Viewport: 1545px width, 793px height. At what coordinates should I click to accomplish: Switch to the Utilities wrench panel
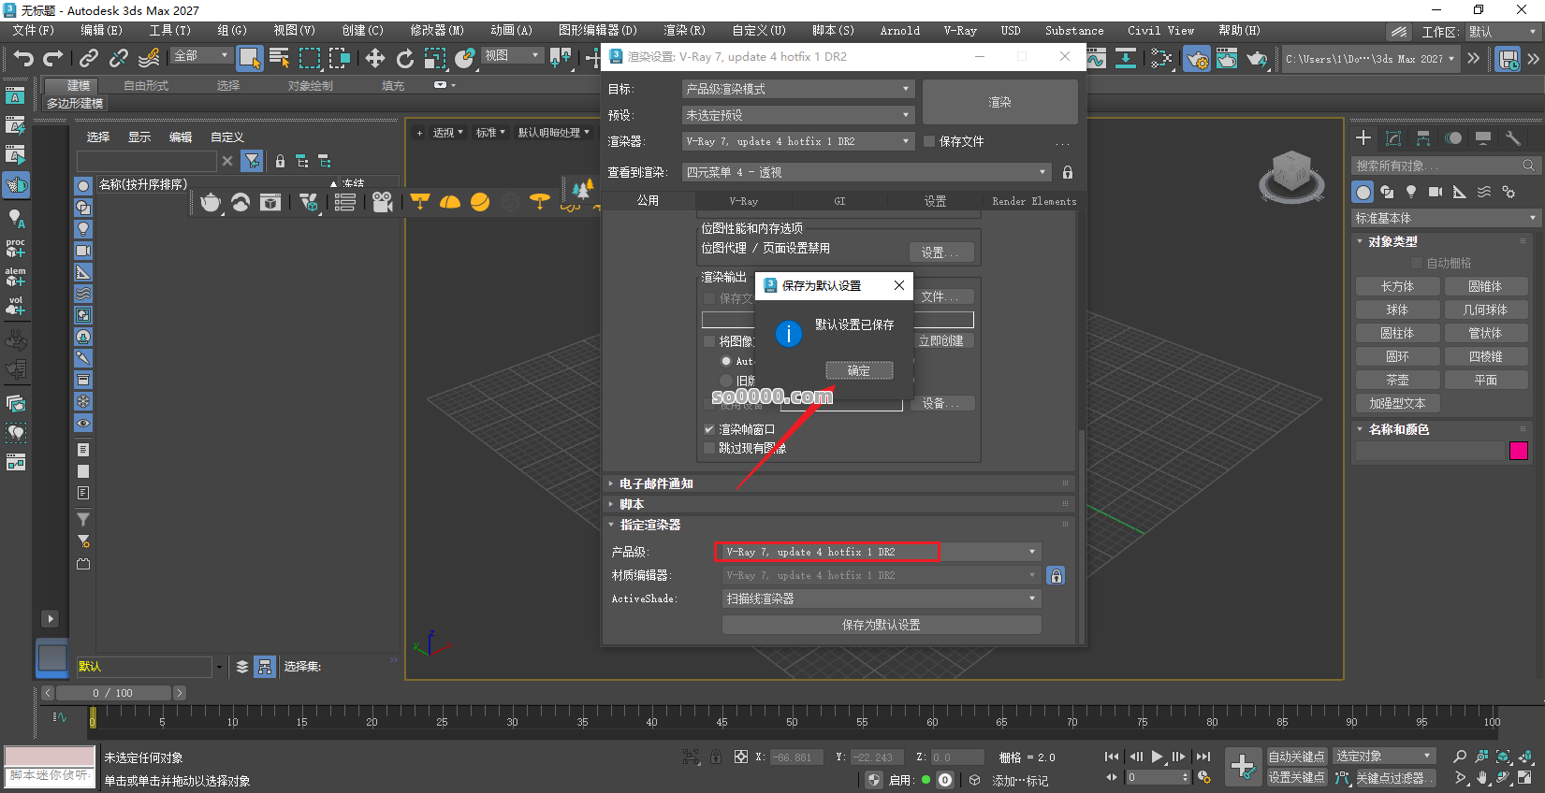1513,138
